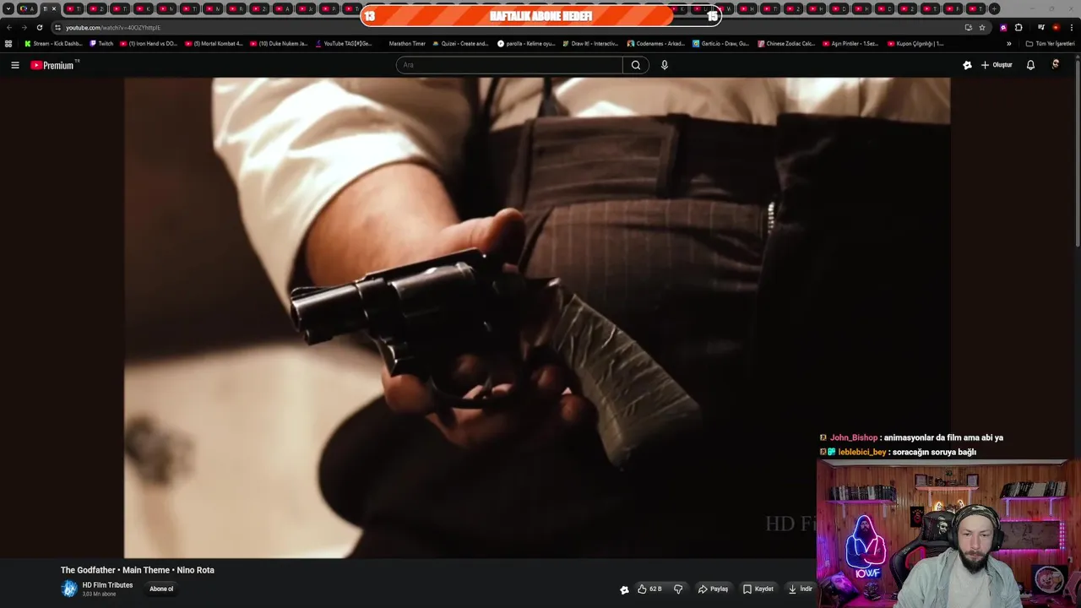Image resolution: width=1081 pixels, height=608 pixels.
Task: Open the Oluştur create button
Action: [997, 65]
